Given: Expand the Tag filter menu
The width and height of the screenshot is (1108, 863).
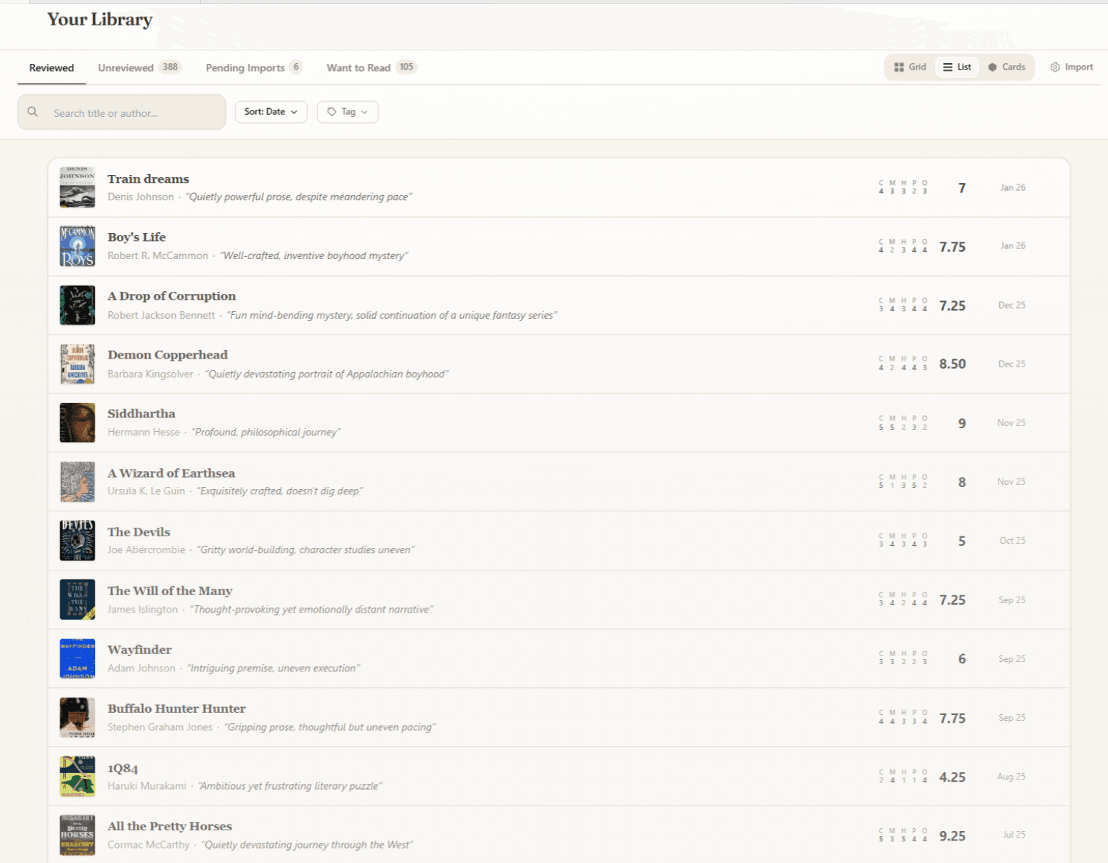Looking at the screenshot, I should [x=347, y=112].
